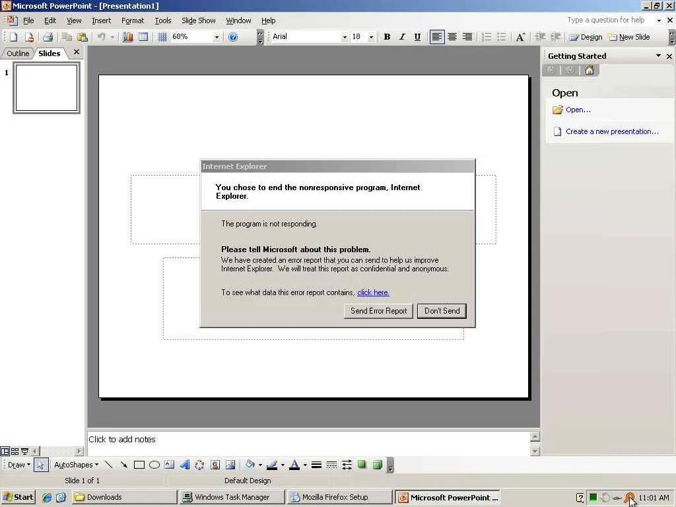Insert Clip Art

(x=215, y=465)
